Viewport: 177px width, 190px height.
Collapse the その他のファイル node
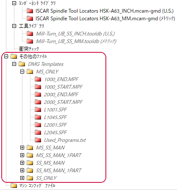(x=6, y=57)
